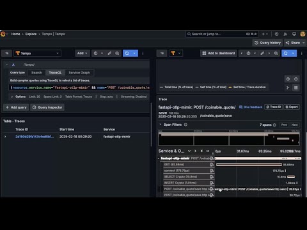This screenshot has width=307, height=230.
Task: Open right pane refresh interval dropdown
Action: coord(293,53)
